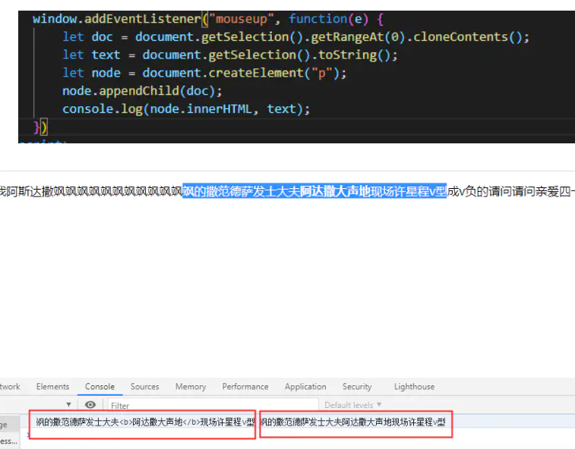Click the node.appendChild(doc) code line
Viewport: 575px width, 449px height.
click(142, 91)
